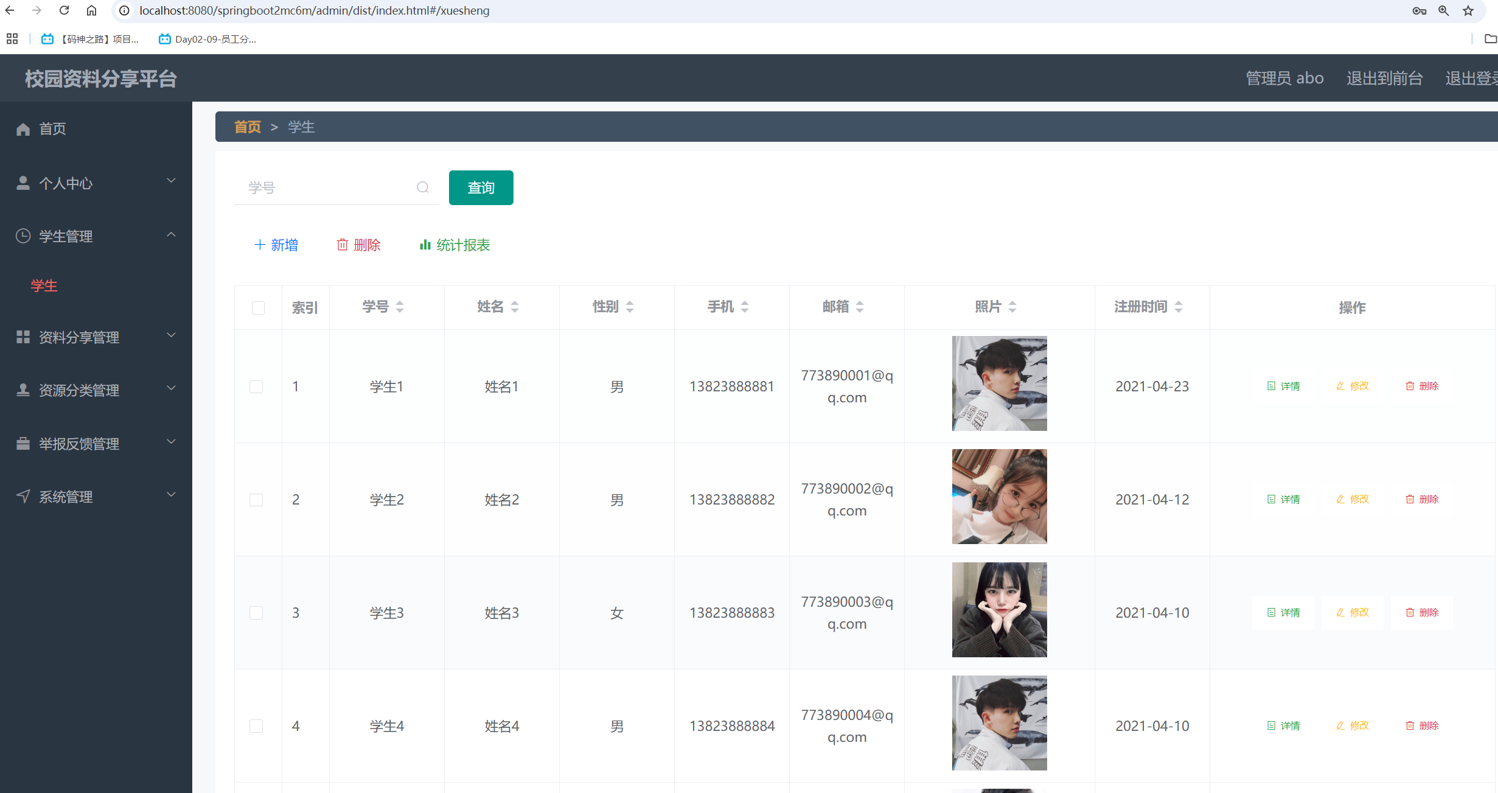The width and height of the screenshot is (1498, 793).
Task: Click the 退出到前台 link in header
Action: click(1384, 78)
